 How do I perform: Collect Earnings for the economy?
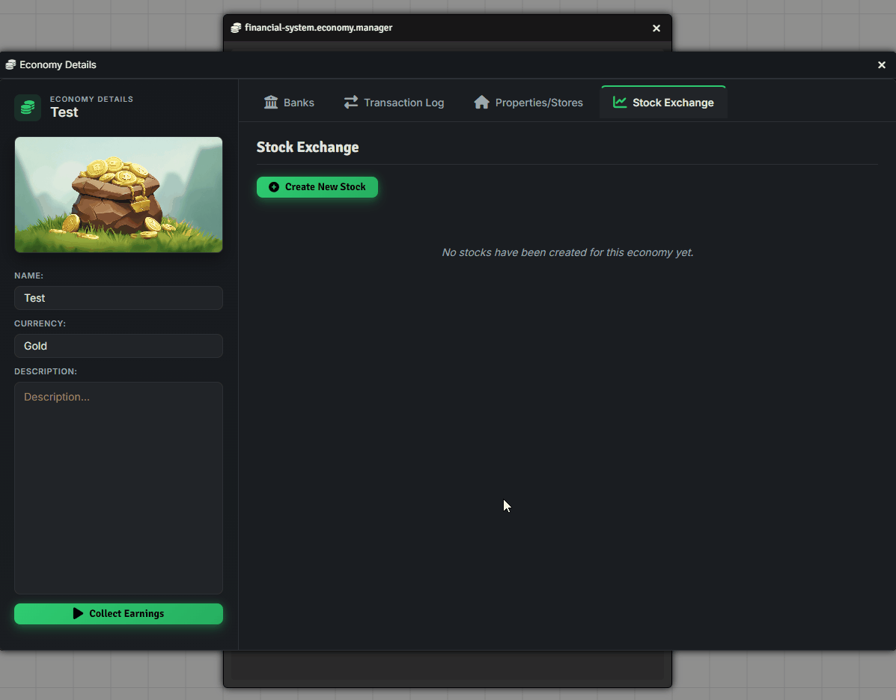click(118, 614)
